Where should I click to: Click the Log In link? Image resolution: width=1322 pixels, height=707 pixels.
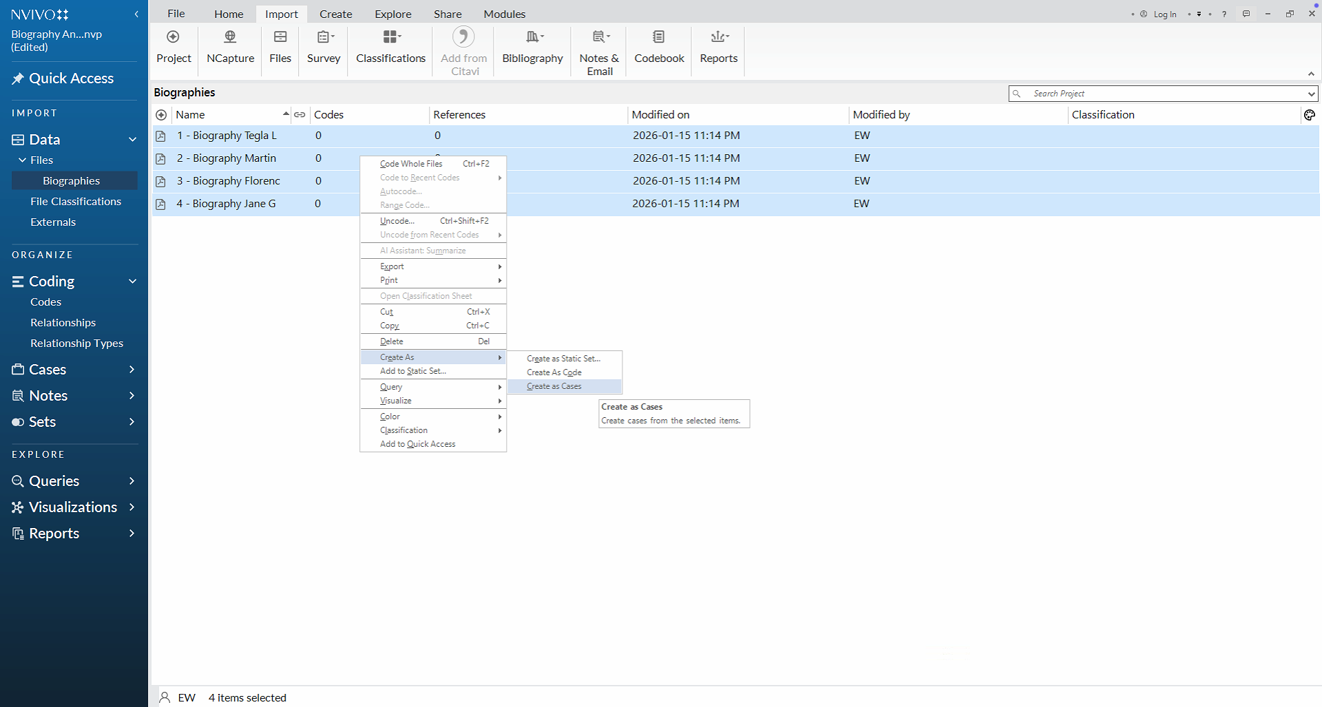click(1164, 14)
